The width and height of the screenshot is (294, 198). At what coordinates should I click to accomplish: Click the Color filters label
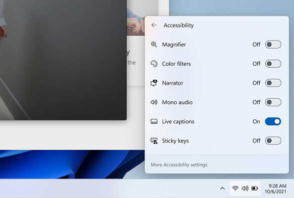[x=176, y=64]
